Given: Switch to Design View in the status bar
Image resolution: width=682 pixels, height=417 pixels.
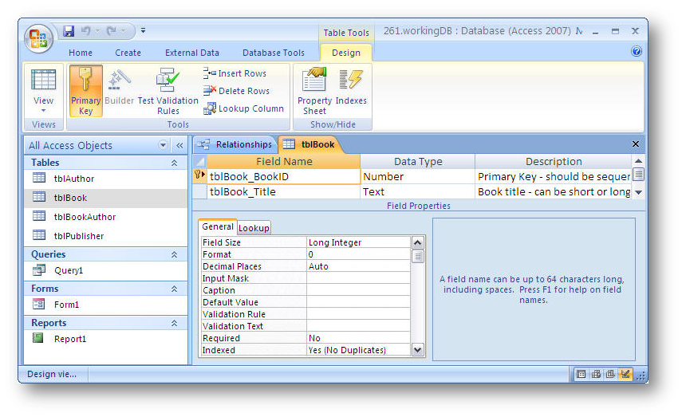Looking at the screenshot, I should click(x=625, y=374).
